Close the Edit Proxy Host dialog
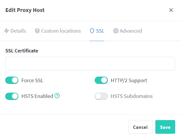 pyautogui.click(x=171, y=10)
